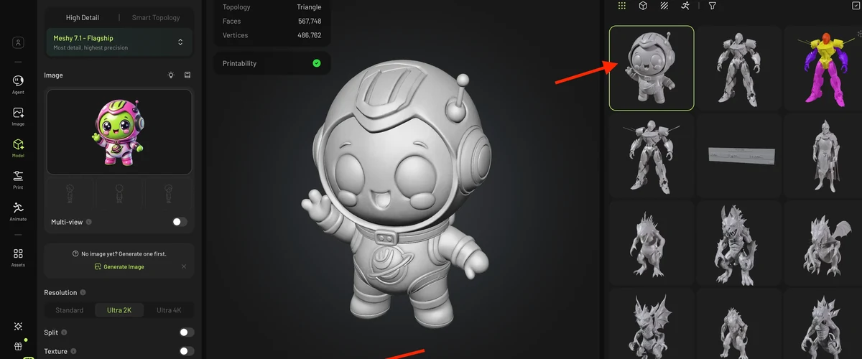
Task: Switch to the Smart Topology tab
Action: click(x=156, y=17)
